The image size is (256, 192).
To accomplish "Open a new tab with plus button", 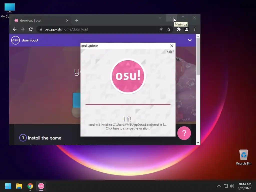I will [77, 20].
